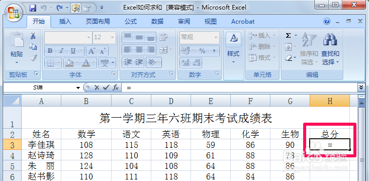Click the font color A button
This screenshot has height=181, width=369.
pyautogui.click(x=86, y=63)
